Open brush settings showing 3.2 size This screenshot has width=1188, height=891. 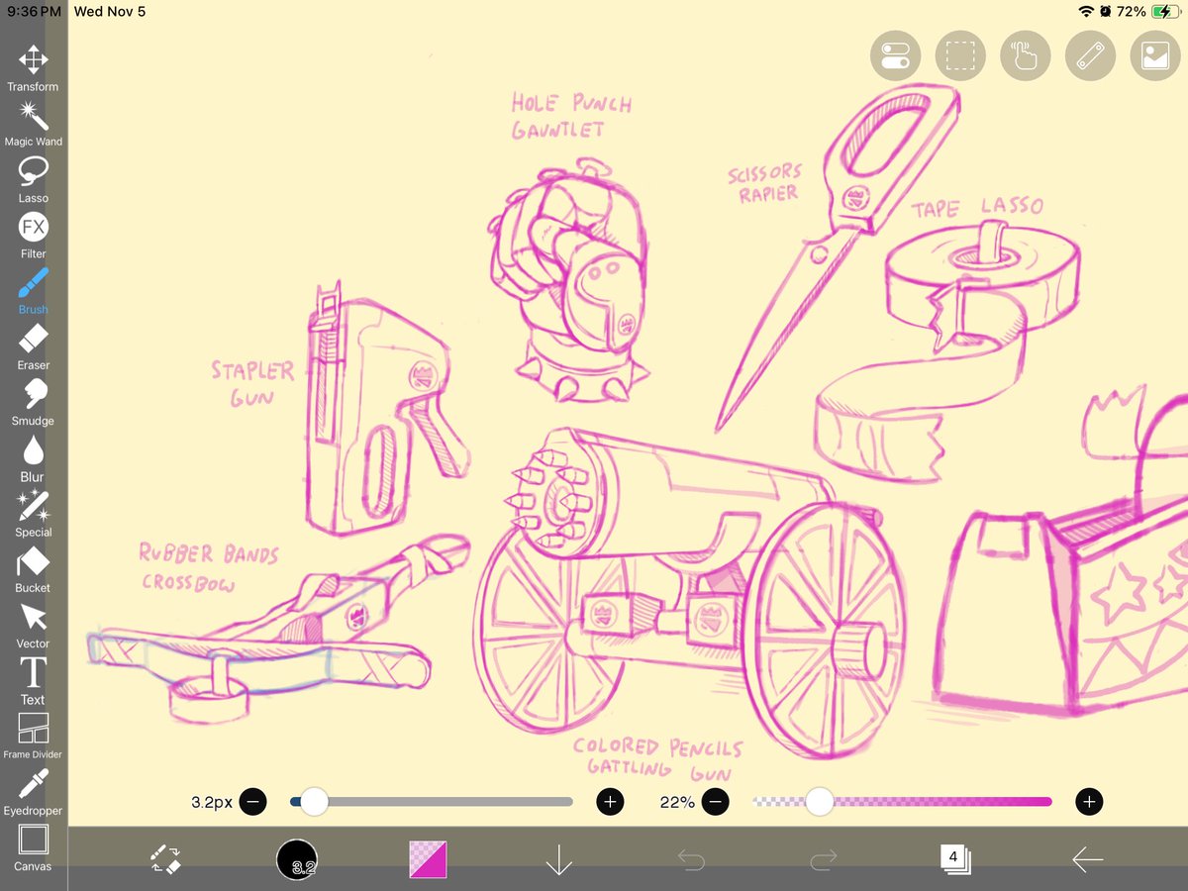coord(297,859)
